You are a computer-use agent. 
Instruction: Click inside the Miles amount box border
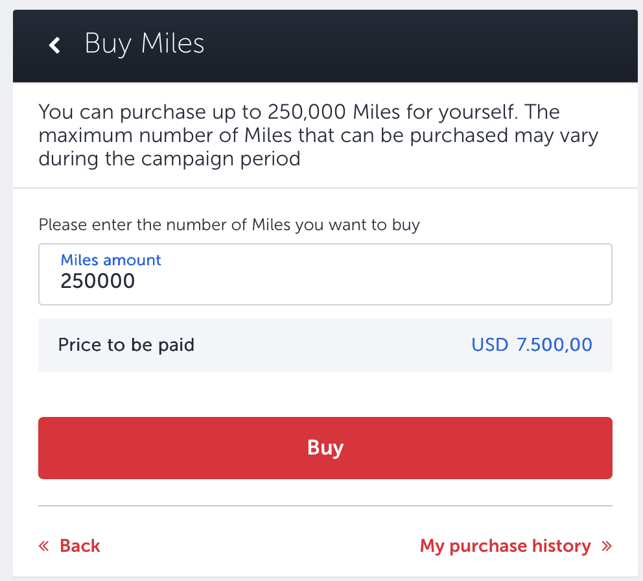coord(324,274)
